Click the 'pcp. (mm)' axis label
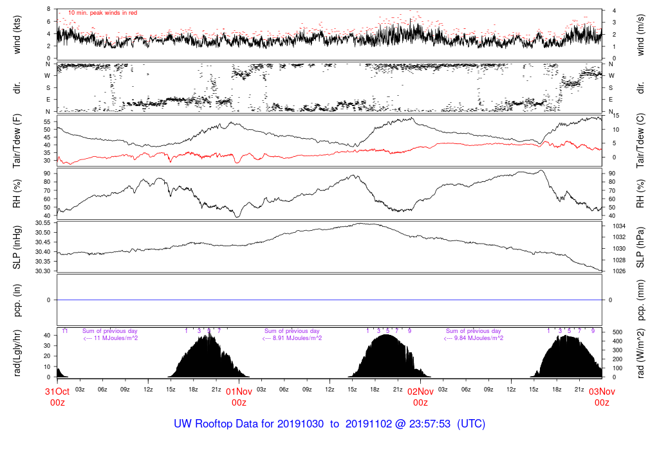This screenshot has width=659, height=450. (641, 300)
